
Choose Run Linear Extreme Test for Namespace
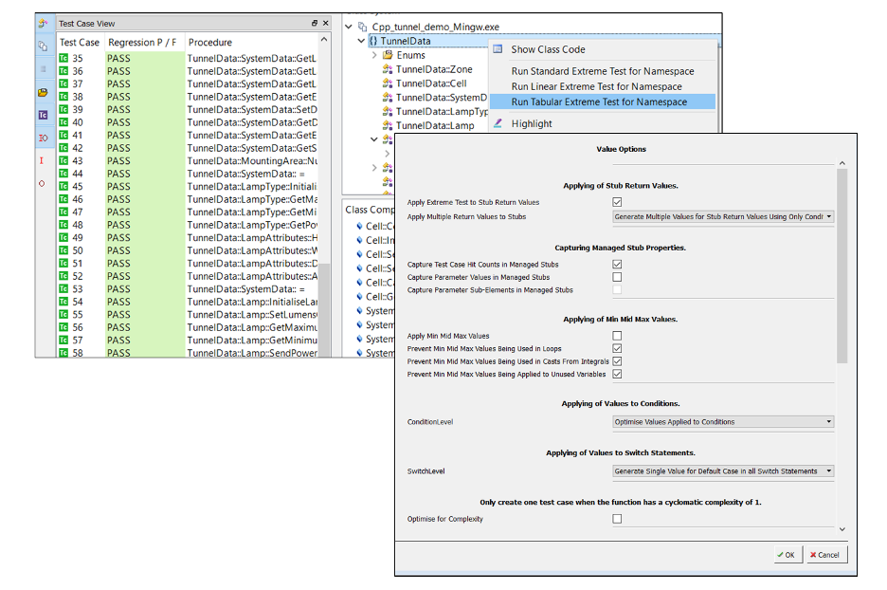[x=596, y=86]
